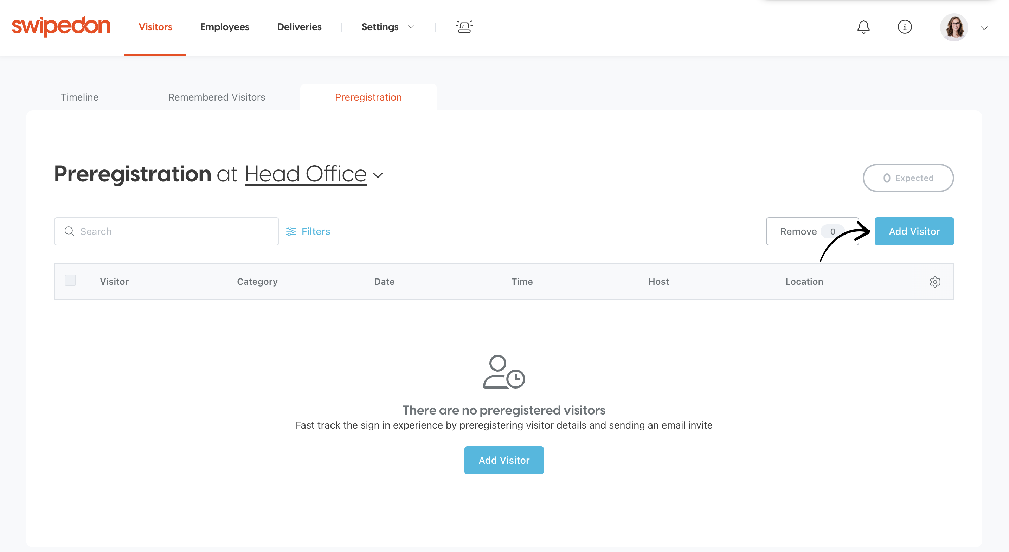Go to the Employees section
The width and height of the screenshot is (1009, 552).
click(x=224, y=27)
